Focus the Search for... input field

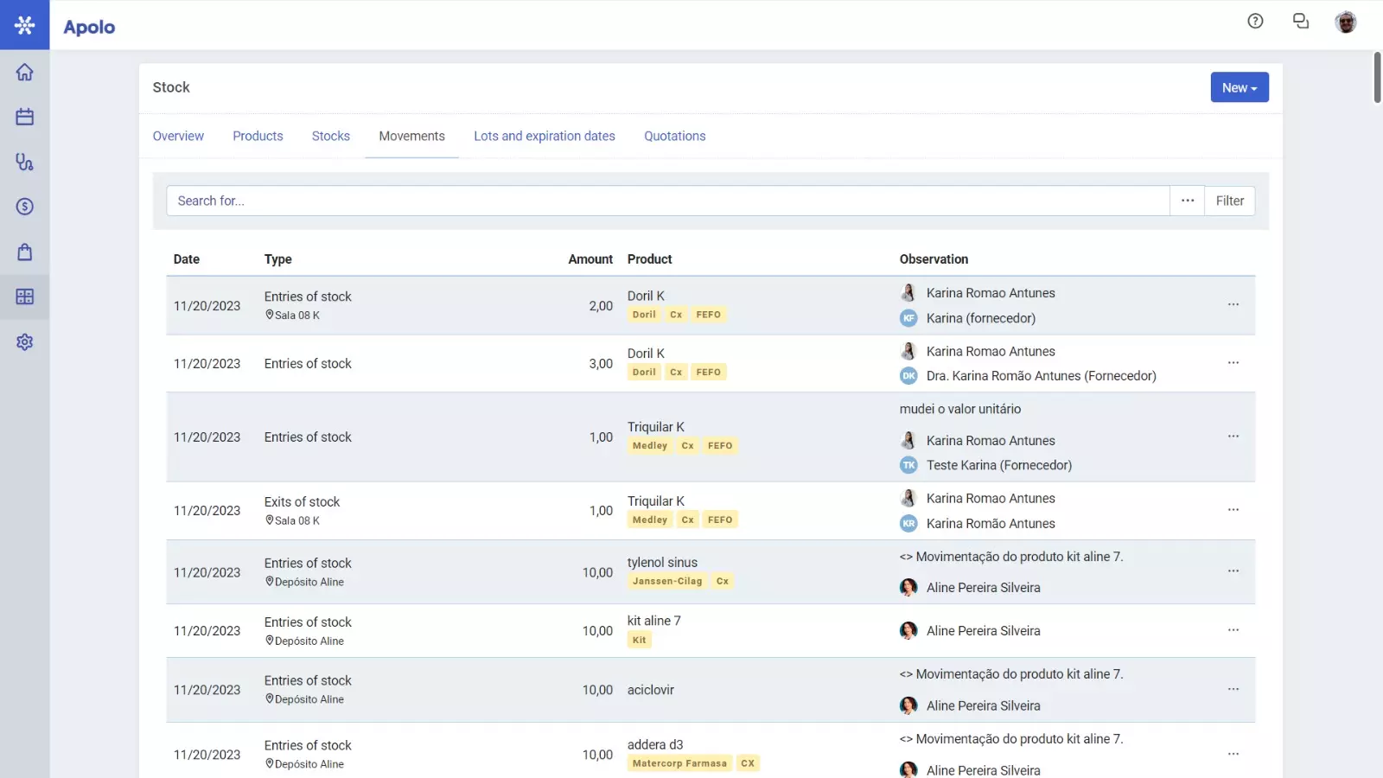pyautogui.click(x=667, y=201)
